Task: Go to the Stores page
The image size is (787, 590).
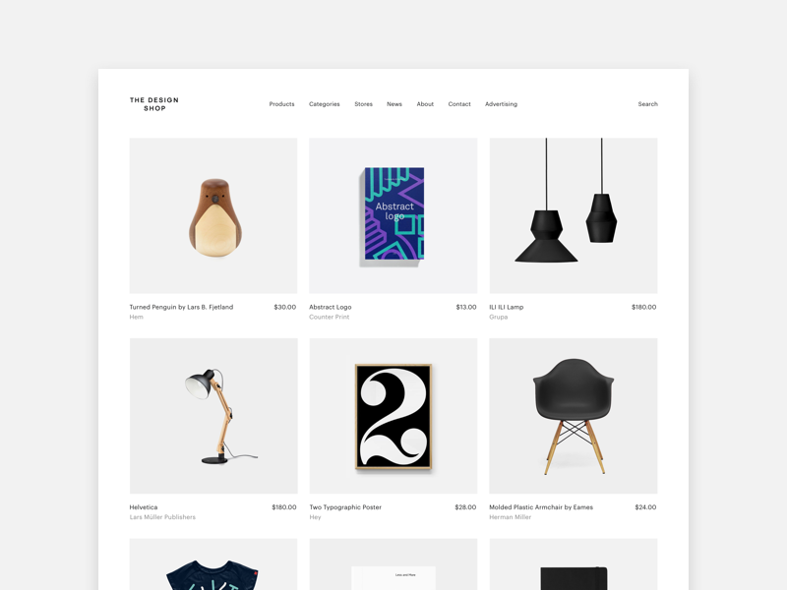Action: tap(363, 104)
